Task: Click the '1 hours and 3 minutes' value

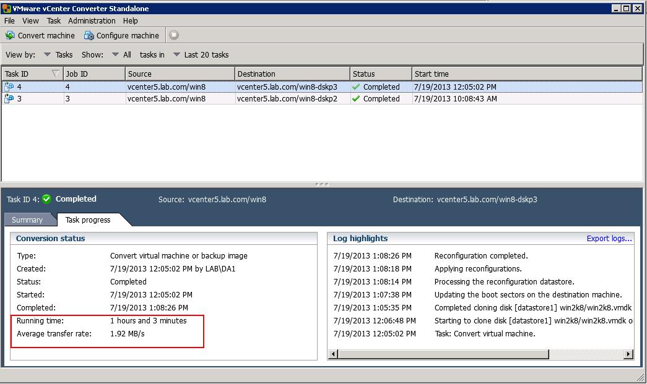Action: click(148, 321)
